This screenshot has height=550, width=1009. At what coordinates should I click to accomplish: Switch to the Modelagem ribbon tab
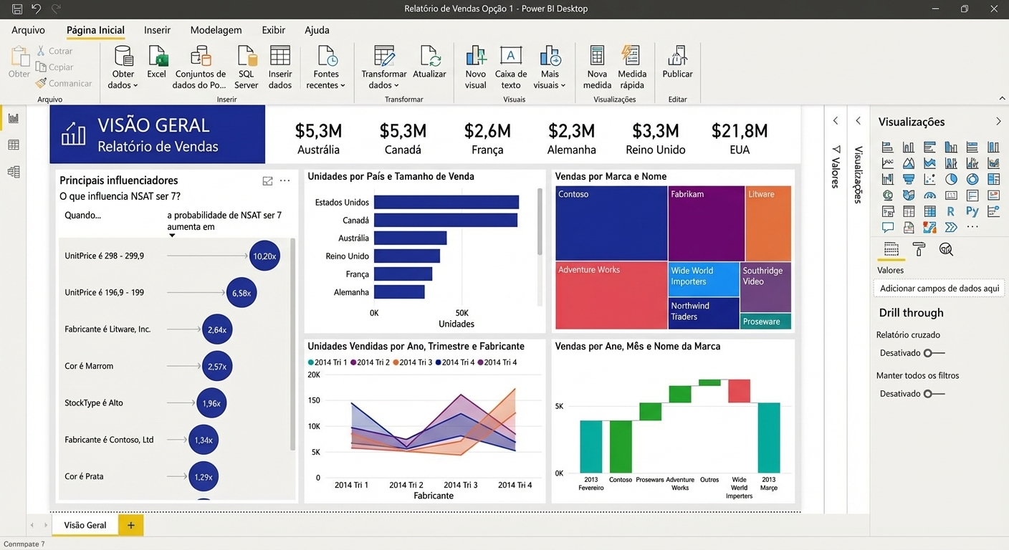(x=216, y=30)
